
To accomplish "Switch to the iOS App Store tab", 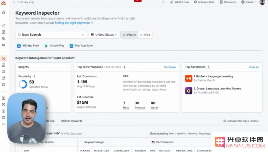I will 28,46.
